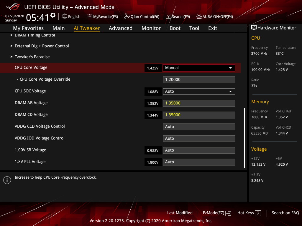Open the Monitor tab
Viewport: 302px width, 226px height.
coord(151,28)
